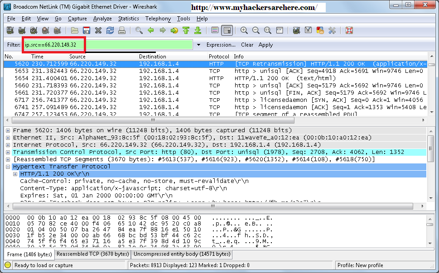Edit display filters icon
The width and height of the screenshot is (439, 273).
tap(308, 30)
